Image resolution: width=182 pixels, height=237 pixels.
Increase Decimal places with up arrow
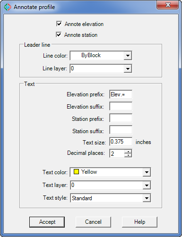tap(128, 152)
